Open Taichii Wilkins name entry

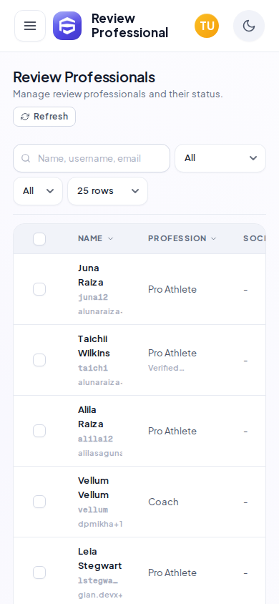(x=94, y=346)
